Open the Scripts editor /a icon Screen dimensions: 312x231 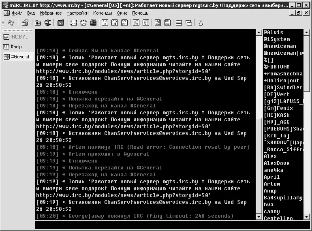coord(61,23)
